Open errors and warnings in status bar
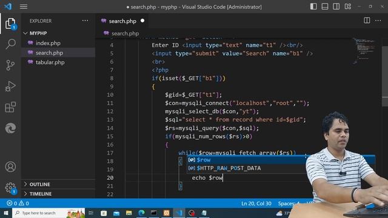This screenshot has width=388, height=218. (18, 203)
